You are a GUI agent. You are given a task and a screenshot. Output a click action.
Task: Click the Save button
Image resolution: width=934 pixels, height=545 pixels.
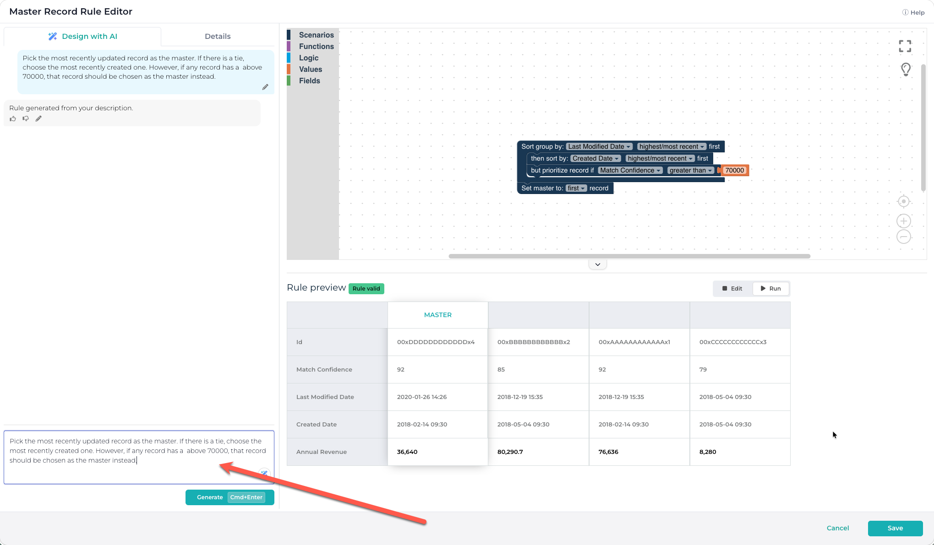click(895, 528)
